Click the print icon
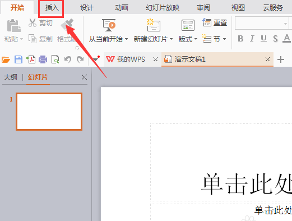 click(43, 59)
